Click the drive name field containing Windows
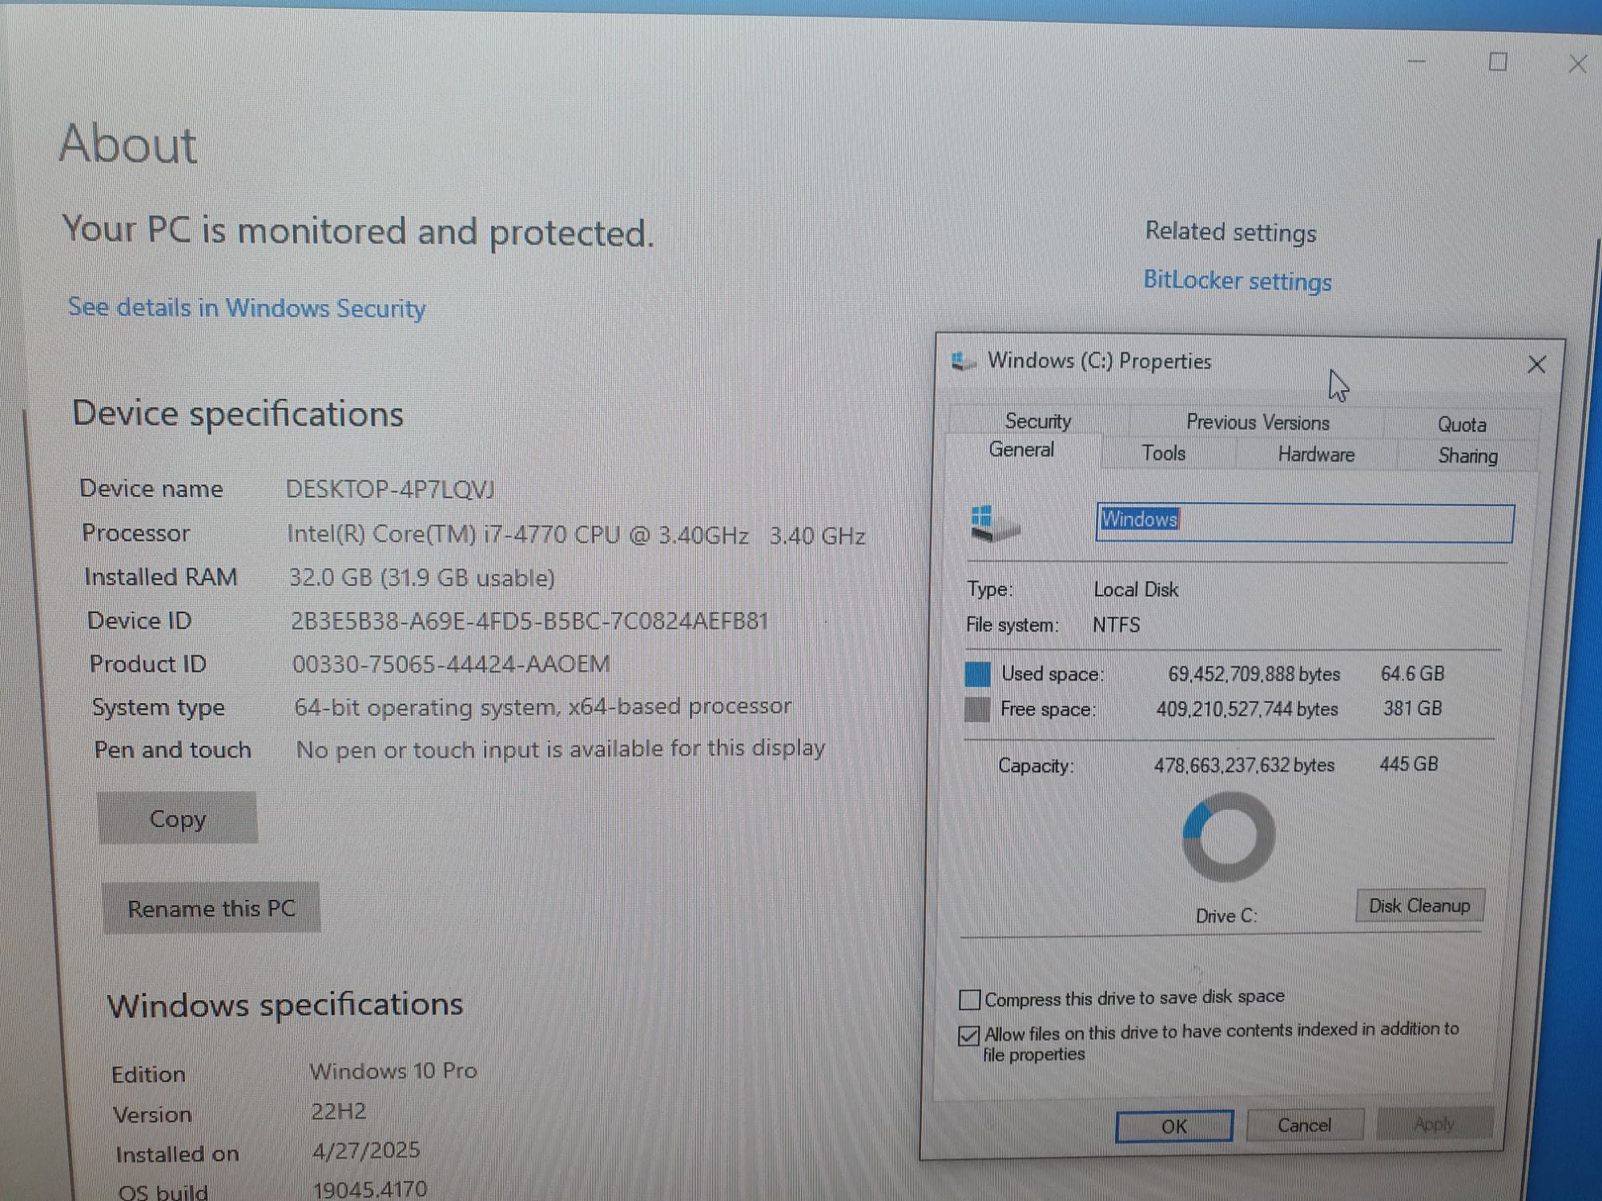The width and height of the screenshot is (1602, 1201). (x=1305, y=524)
